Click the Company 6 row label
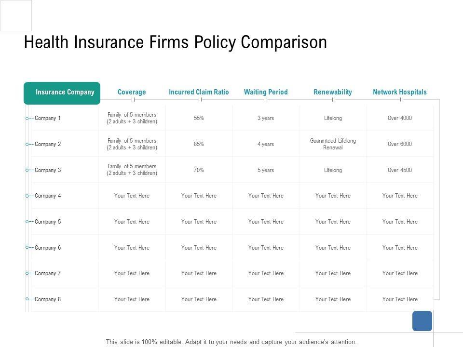Image resolution: width=463 pixels, height=347 pixels. [48, 248]
